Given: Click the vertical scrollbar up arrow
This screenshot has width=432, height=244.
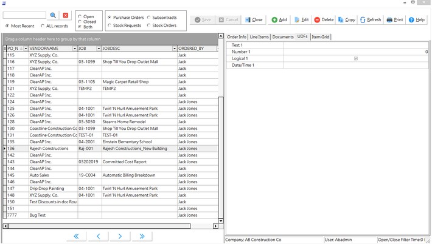Looking at the screenshot, I should coord(221,36).
